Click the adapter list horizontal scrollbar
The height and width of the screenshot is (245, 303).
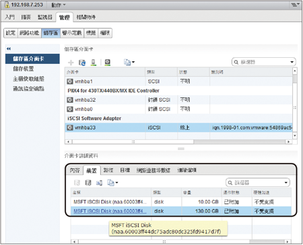click(x=133, y=142)
